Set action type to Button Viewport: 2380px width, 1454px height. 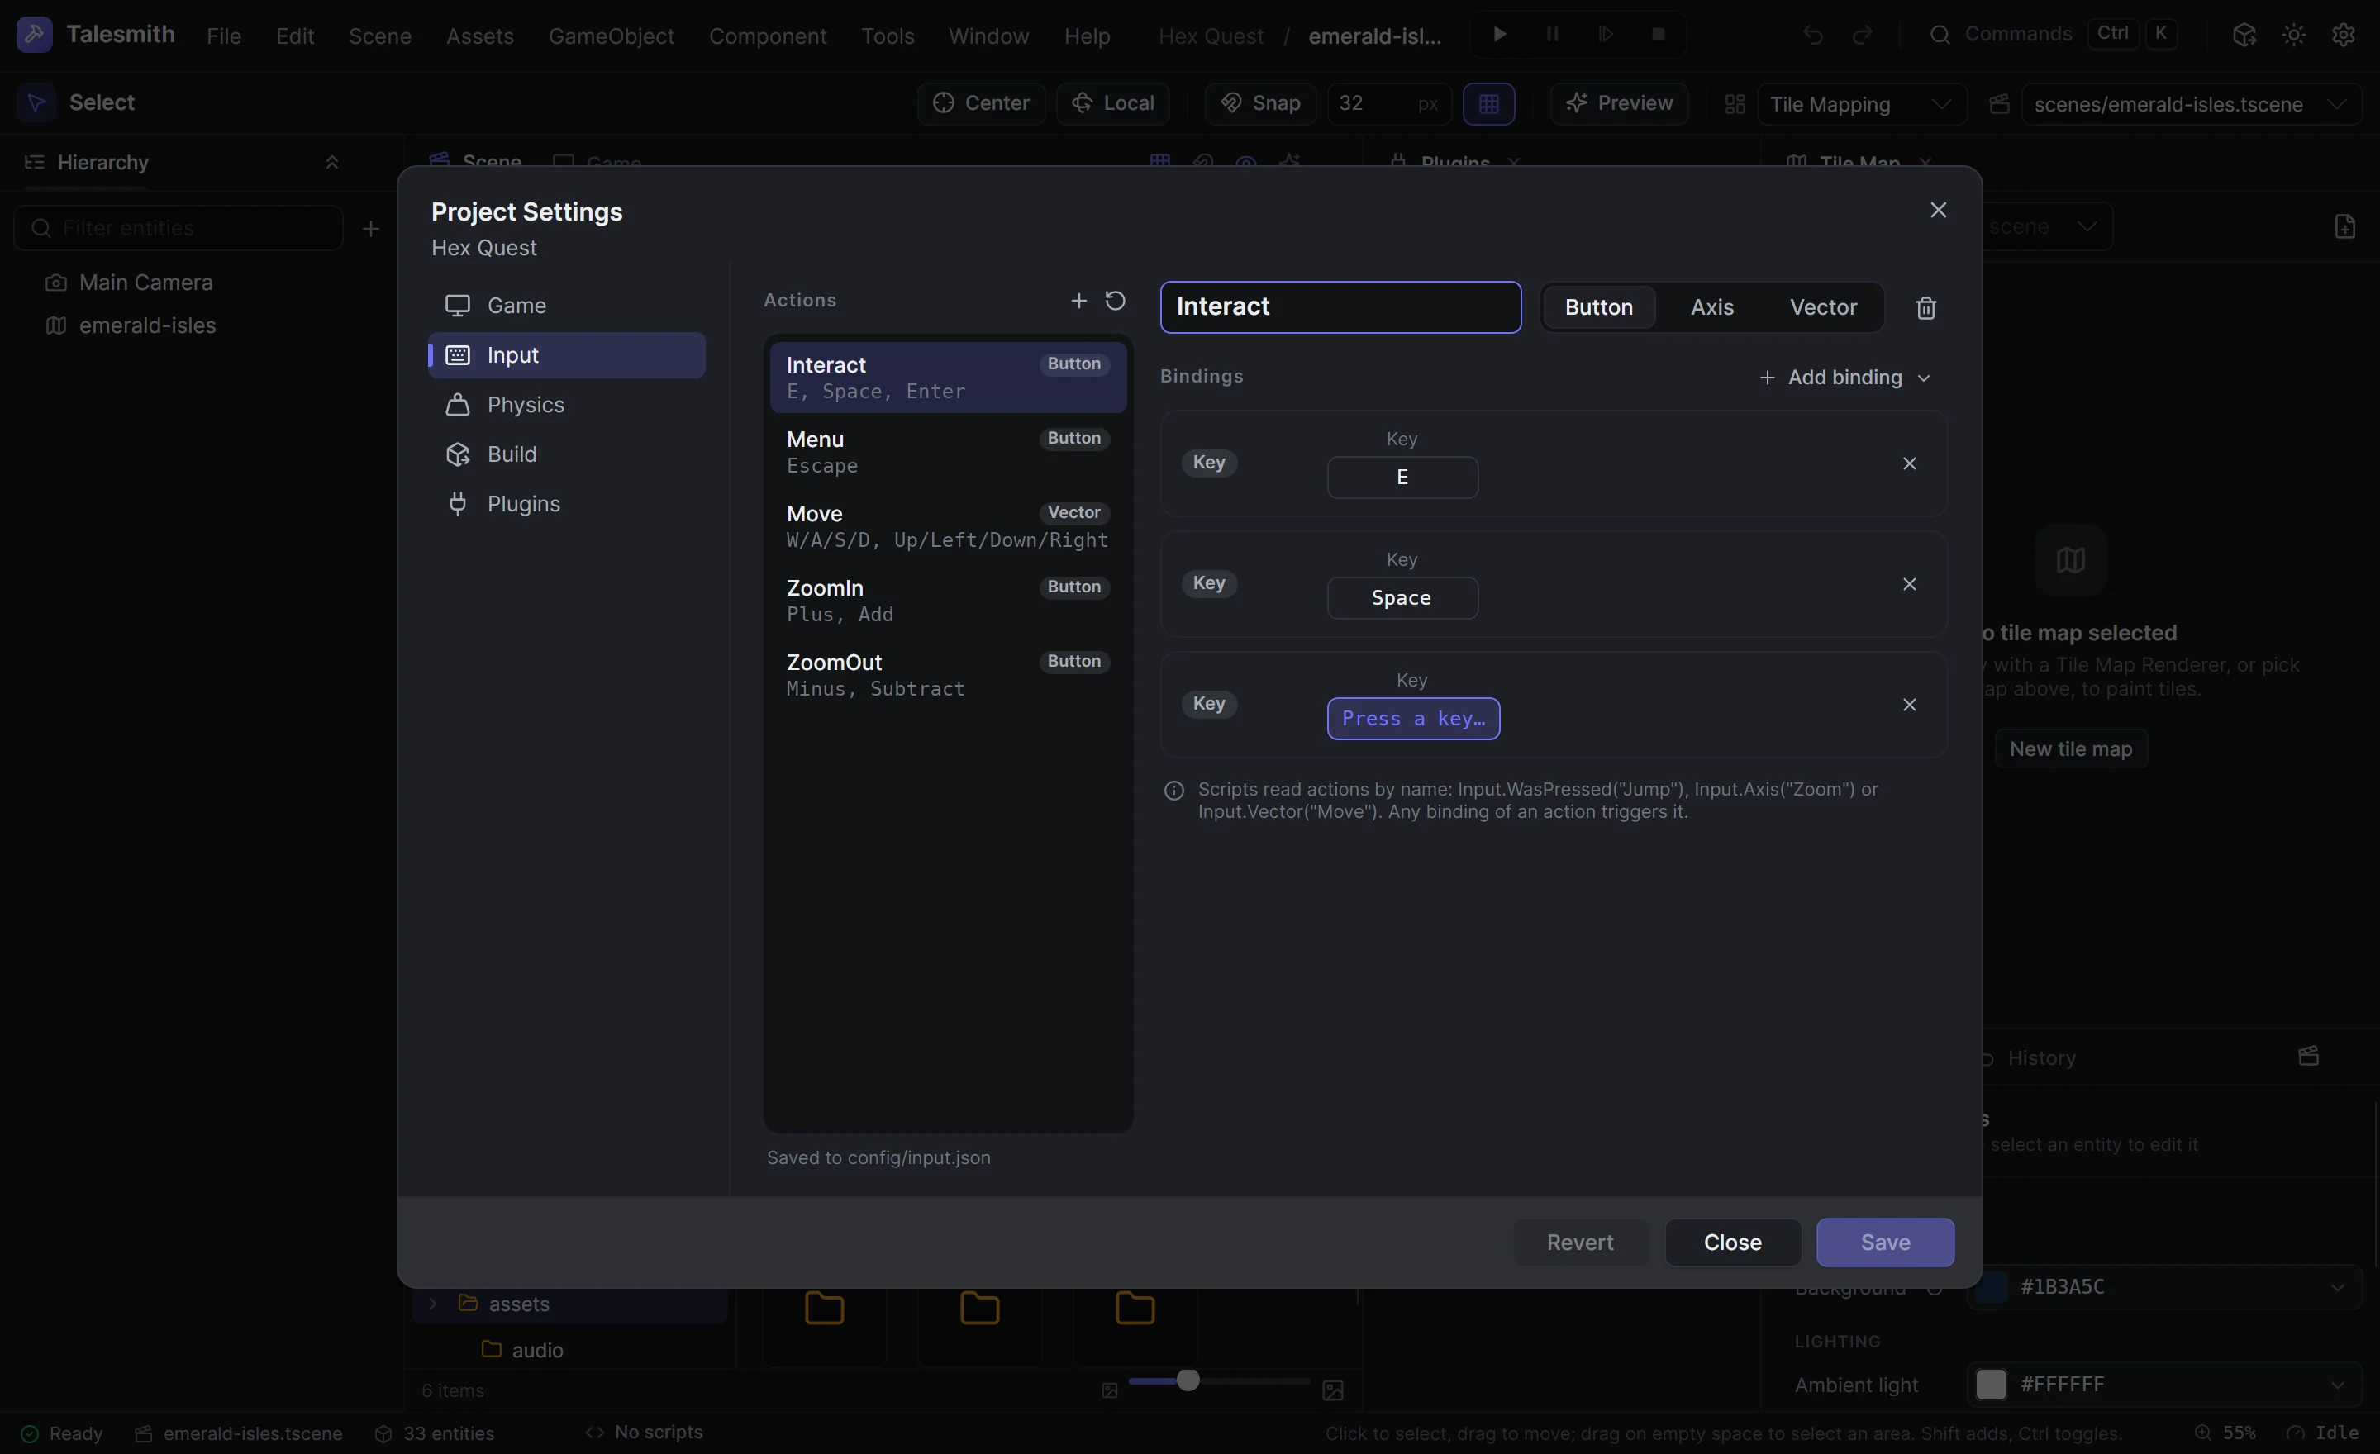(x=1598, y=307)
